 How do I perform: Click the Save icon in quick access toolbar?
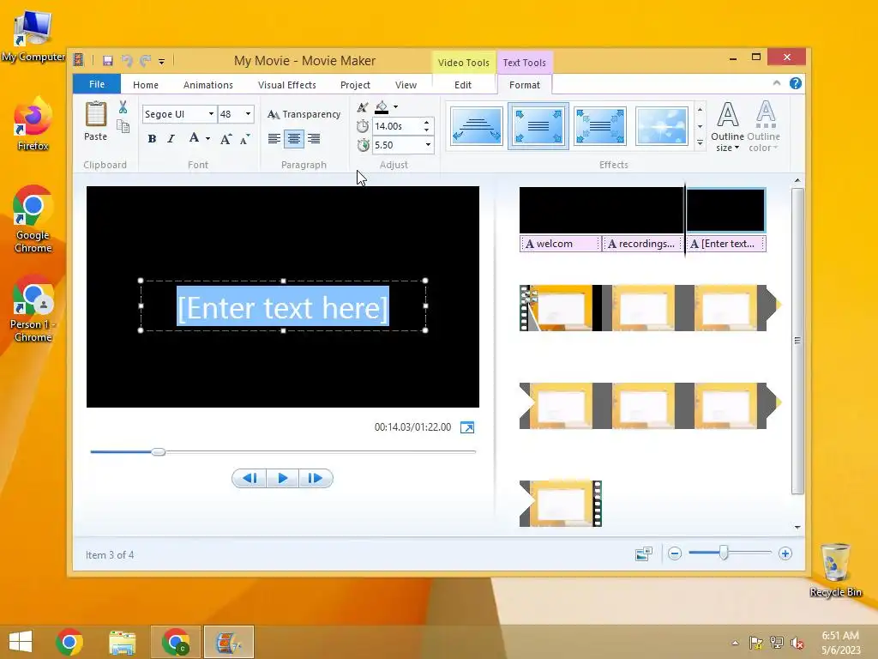click(108, 61)
